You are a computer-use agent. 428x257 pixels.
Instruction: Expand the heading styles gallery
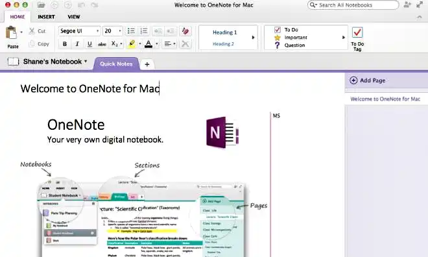tap(253, 38)
